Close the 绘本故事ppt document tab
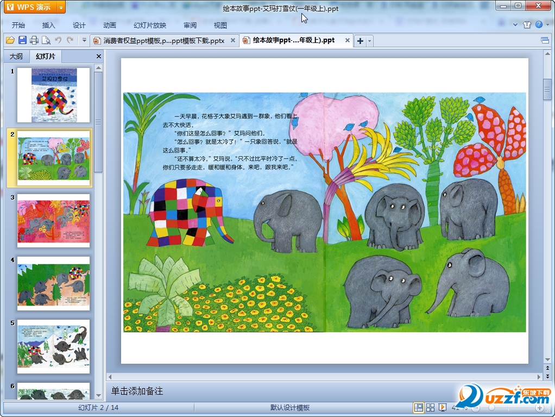This screenshot has width=555, height=417. (348, 40)
